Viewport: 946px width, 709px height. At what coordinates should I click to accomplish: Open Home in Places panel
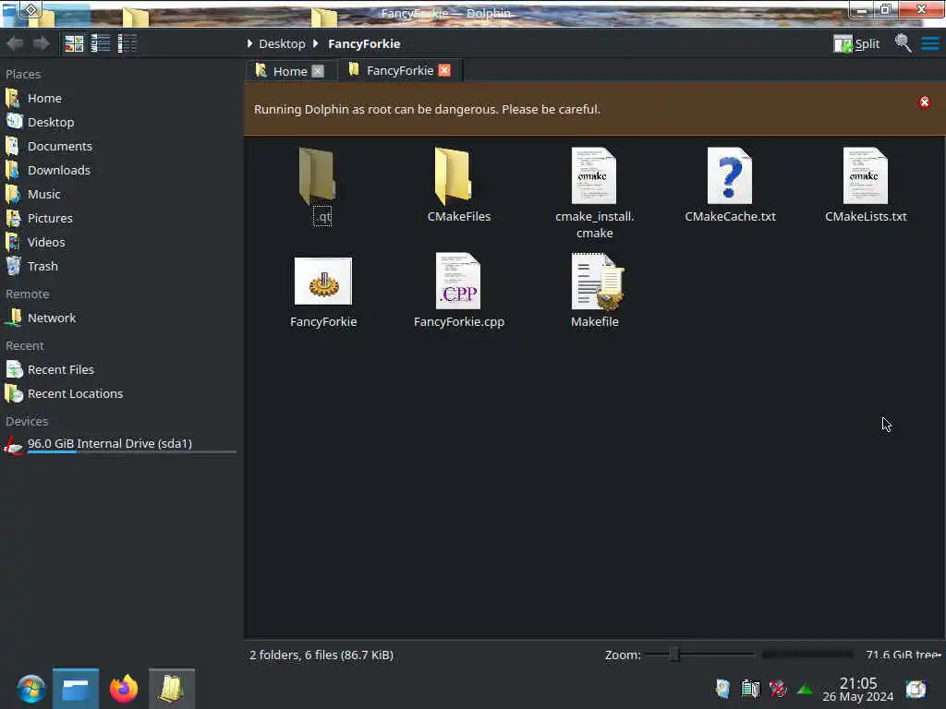coord(121,98)
